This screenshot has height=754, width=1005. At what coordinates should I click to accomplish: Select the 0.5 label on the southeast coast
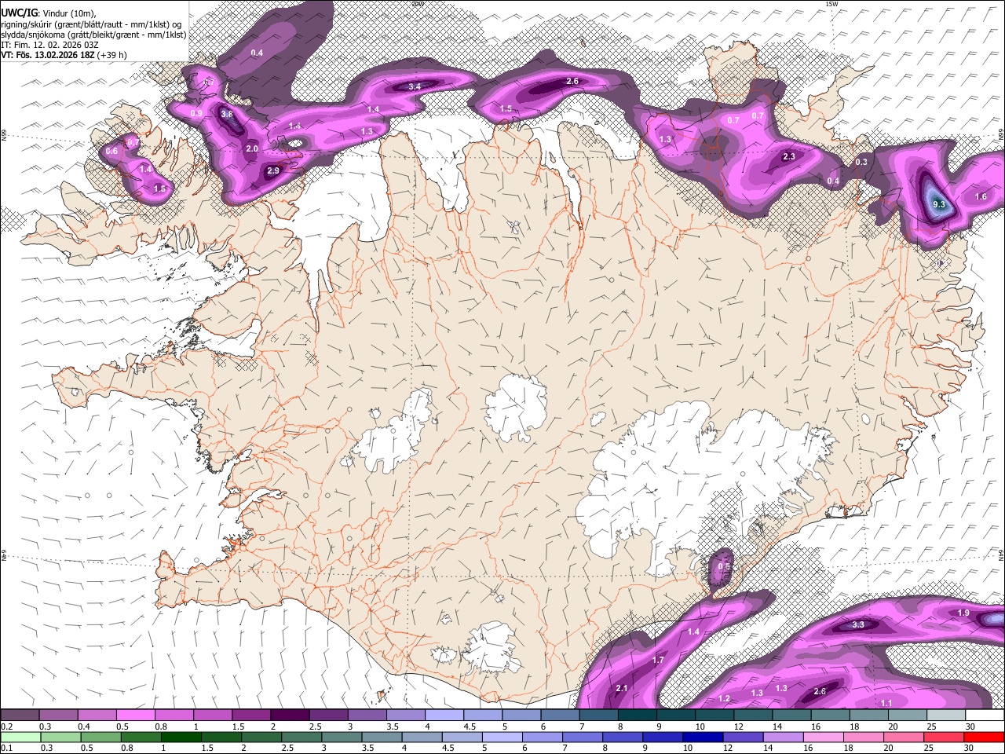[725, 566]
